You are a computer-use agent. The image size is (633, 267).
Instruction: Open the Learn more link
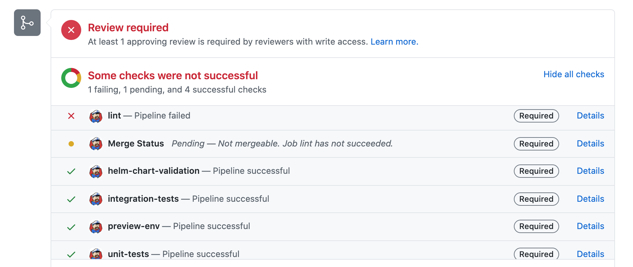tap(394, 42)
